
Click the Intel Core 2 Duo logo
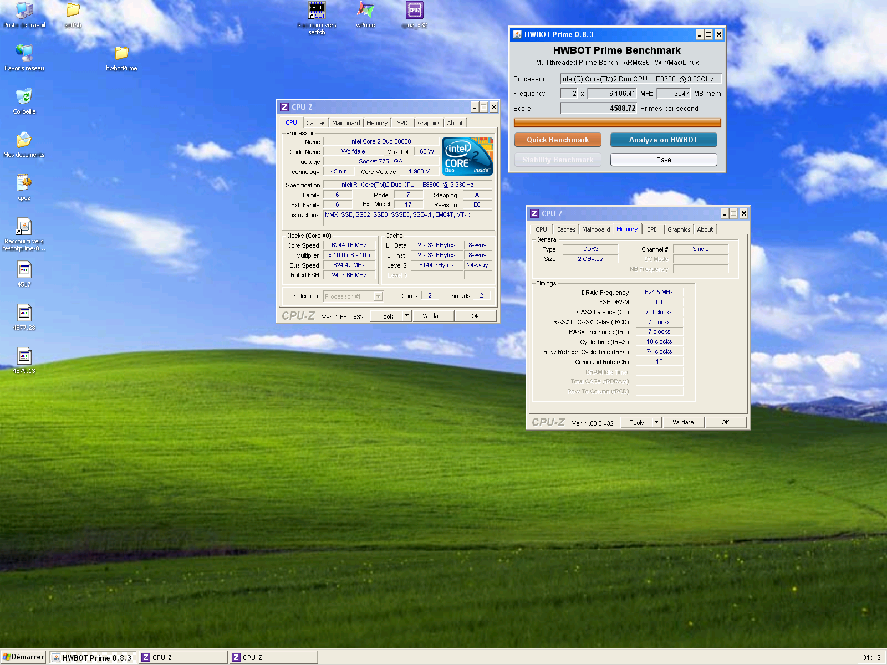click(467, 156)
